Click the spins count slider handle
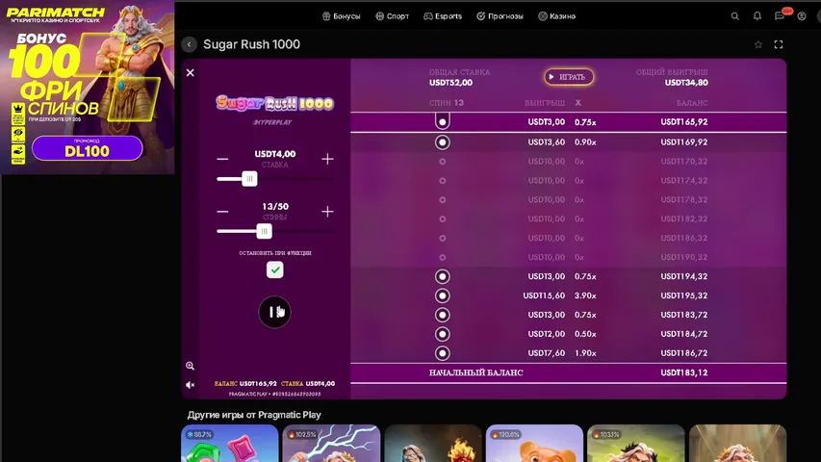The width and height of the screenshot is (821, 462). [265, 231]
